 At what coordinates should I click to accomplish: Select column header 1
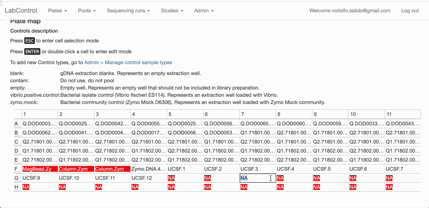40,114
